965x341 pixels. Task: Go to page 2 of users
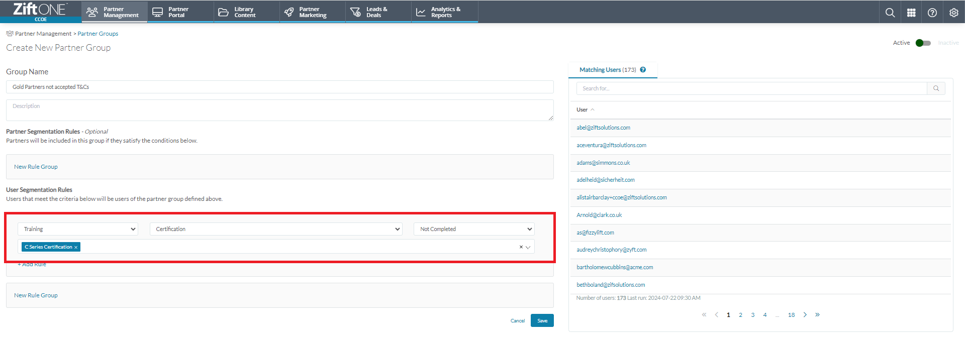click(x=740, y=315)
